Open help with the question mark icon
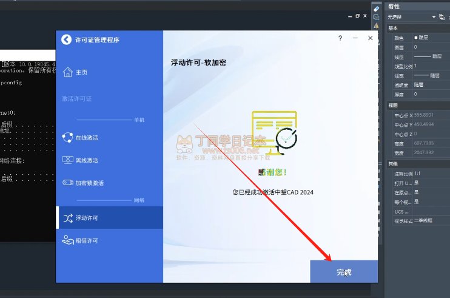450x298 pixels. (340, 38)
